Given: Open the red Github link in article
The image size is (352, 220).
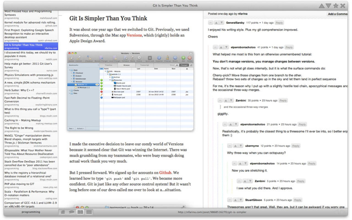Looking at the screenshot, I should [165, 173].
